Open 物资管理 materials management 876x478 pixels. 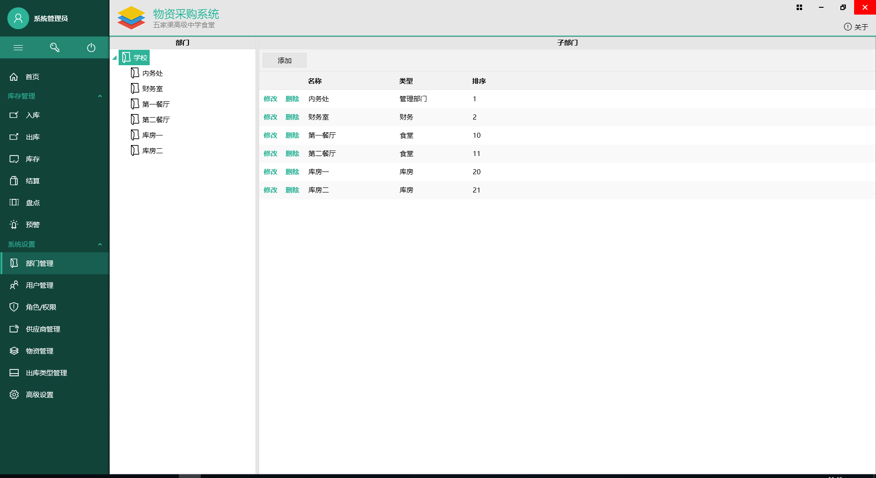point(39,351)
